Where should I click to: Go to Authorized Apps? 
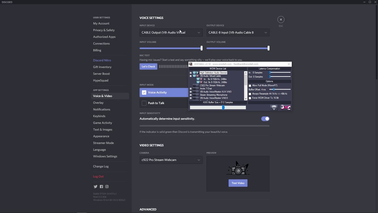point(104,37)
